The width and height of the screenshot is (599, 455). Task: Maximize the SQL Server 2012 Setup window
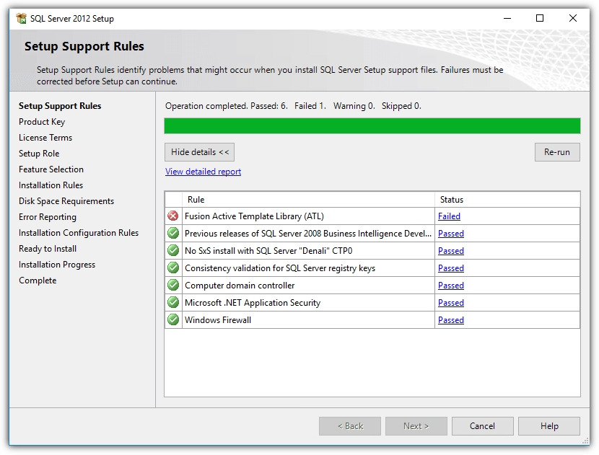point(540,18)
